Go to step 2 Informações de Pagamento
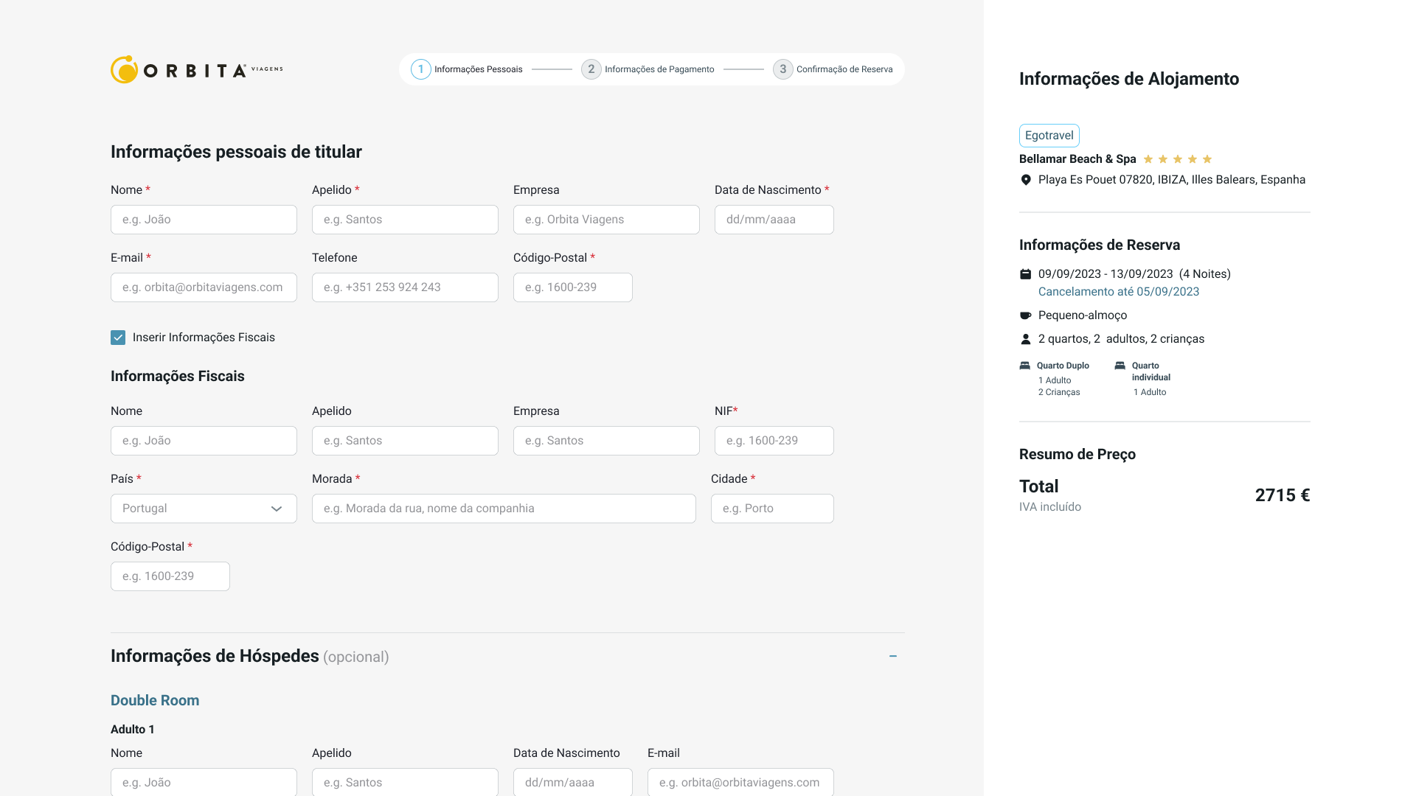Viewport: 1416px width, 796px height. coord(648,69)
